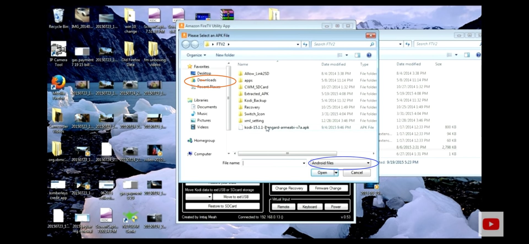This screenshot has width=529, height=244.
Task: Click the Search FTV2 field in the dialog
Action: [340, 44]
